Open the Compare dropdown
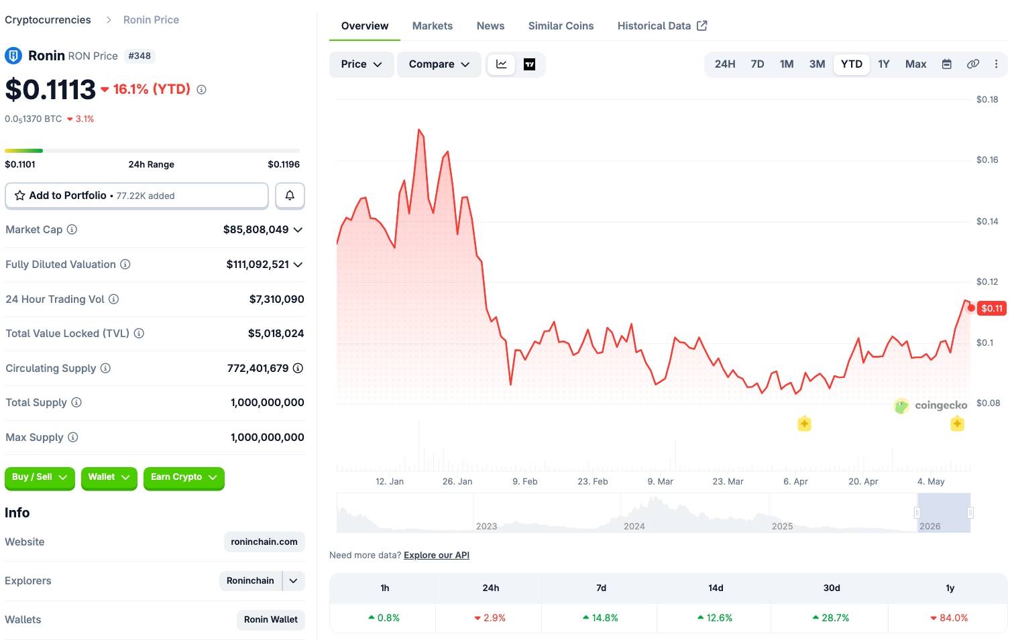This screenshot has width=1012, height=640. pyautogui.click(x=439, y=64)
